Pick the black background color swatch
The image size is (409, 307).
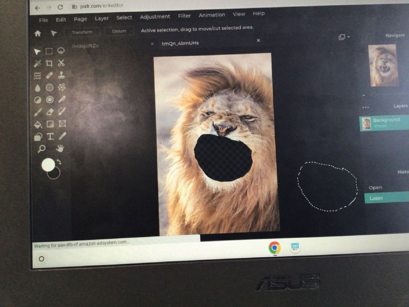[x=55, y=174]
